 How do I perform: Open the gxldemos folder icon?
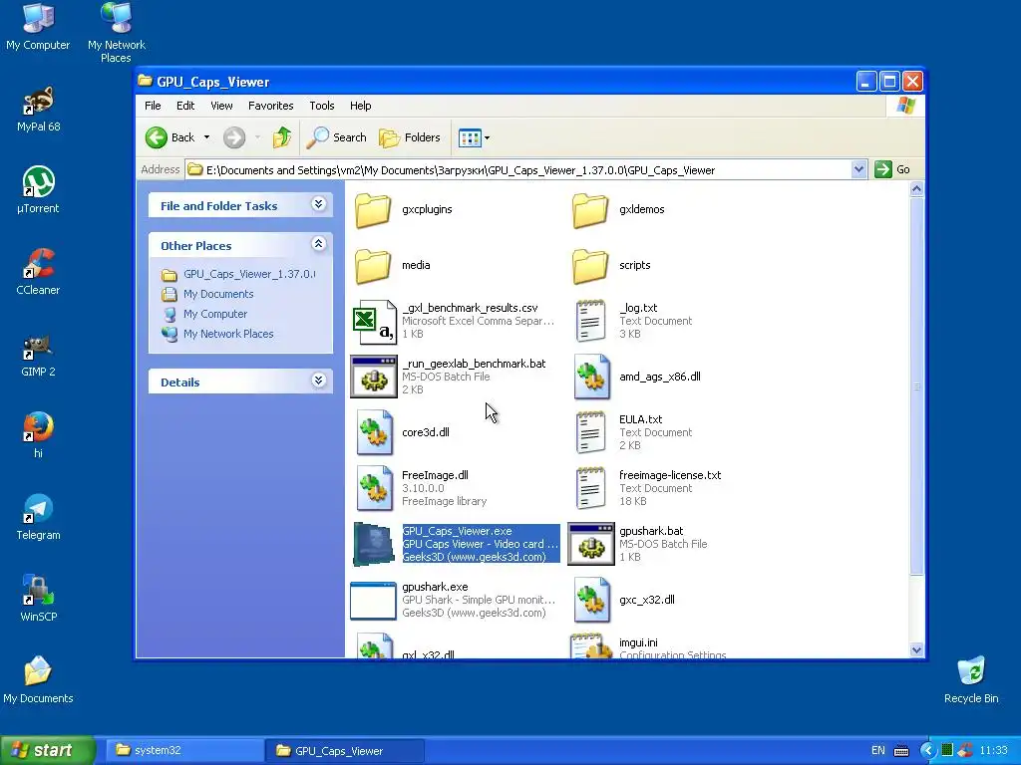coord(590,209)
